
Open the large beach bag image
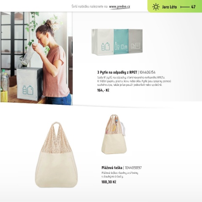coord(56,155)
